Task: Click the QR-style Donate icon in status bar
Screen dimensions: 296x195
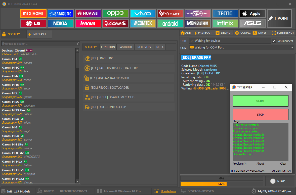Action: tap(156, 191)
